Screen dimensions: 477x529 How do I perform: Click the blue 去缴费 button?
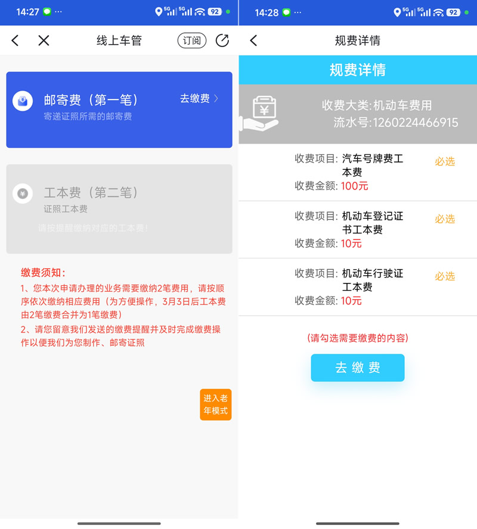[x=358, y=368]
